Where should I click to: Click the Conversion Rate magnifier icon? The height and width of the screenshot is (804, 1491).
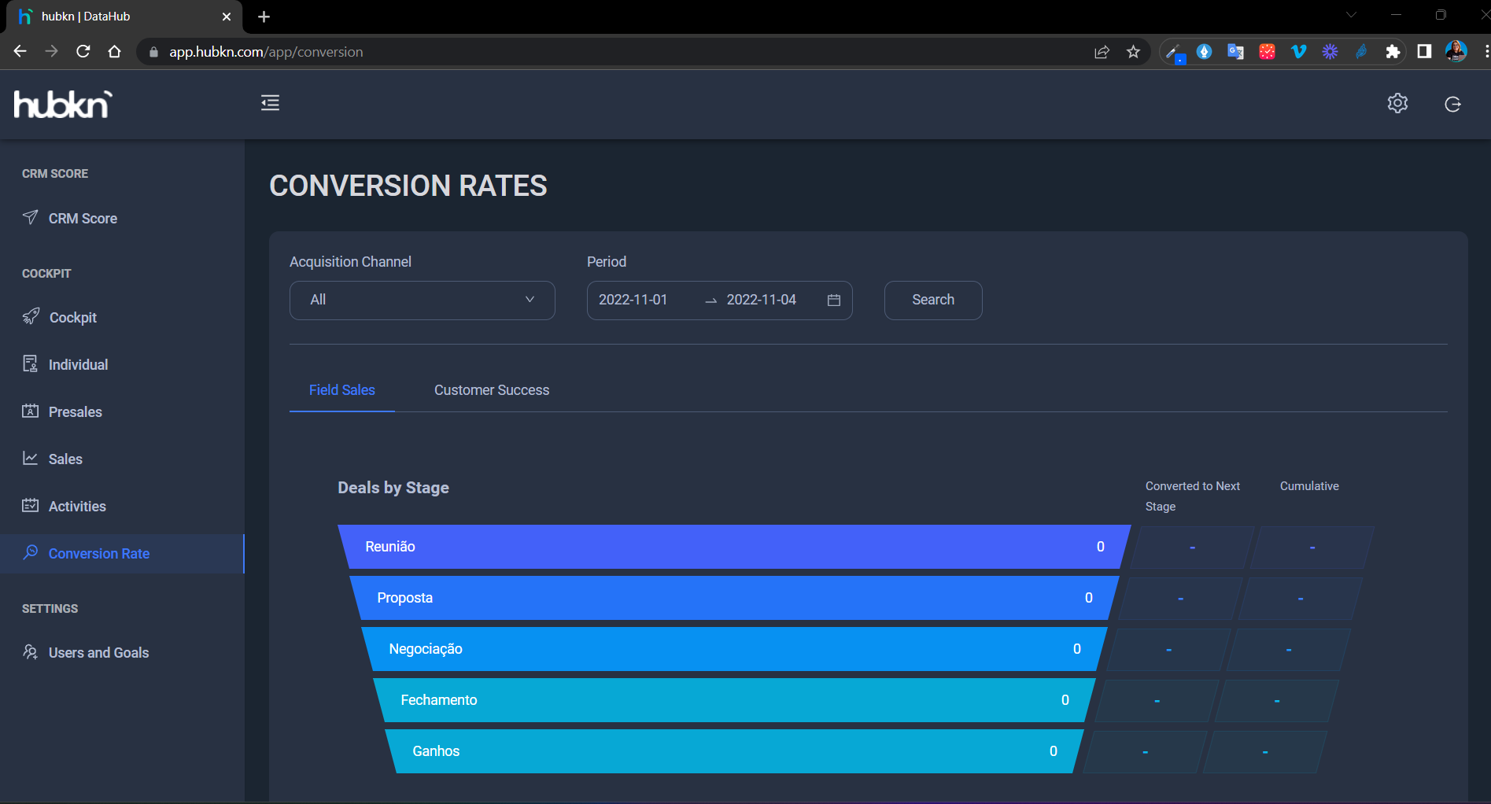[30, 552]
